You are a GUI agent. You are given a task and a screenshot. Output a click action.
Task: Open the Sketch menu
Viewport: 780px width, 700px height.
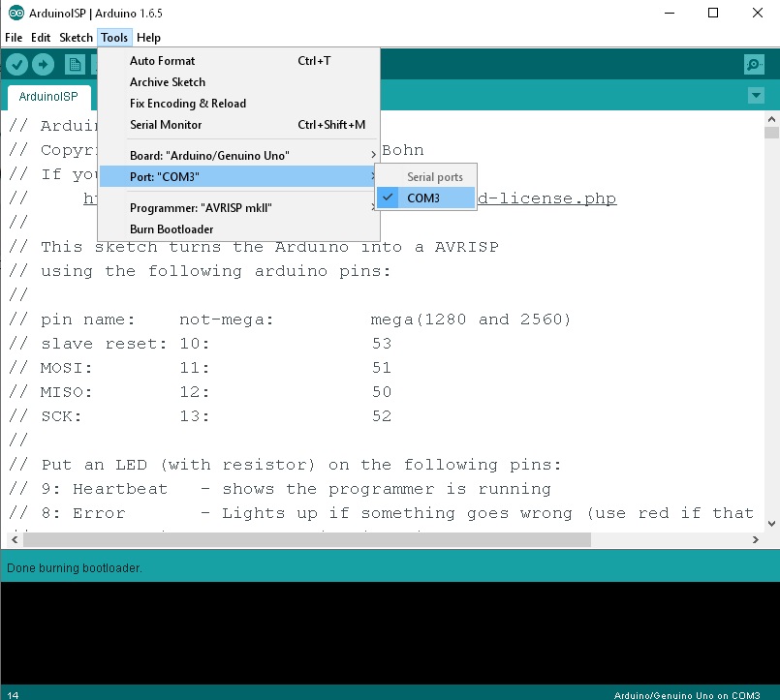click(x=76, y=38)
